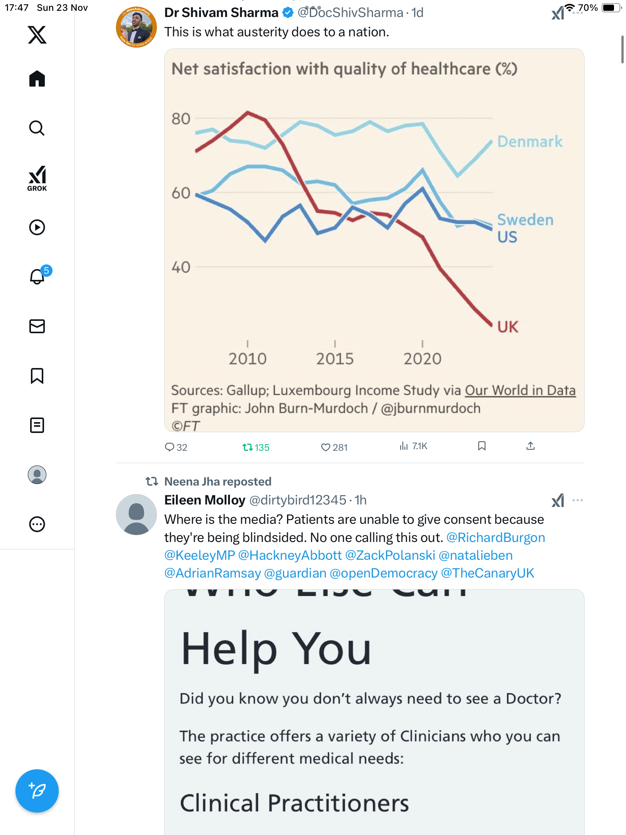Open the @RichardBurgon mention link

[495, 538]
